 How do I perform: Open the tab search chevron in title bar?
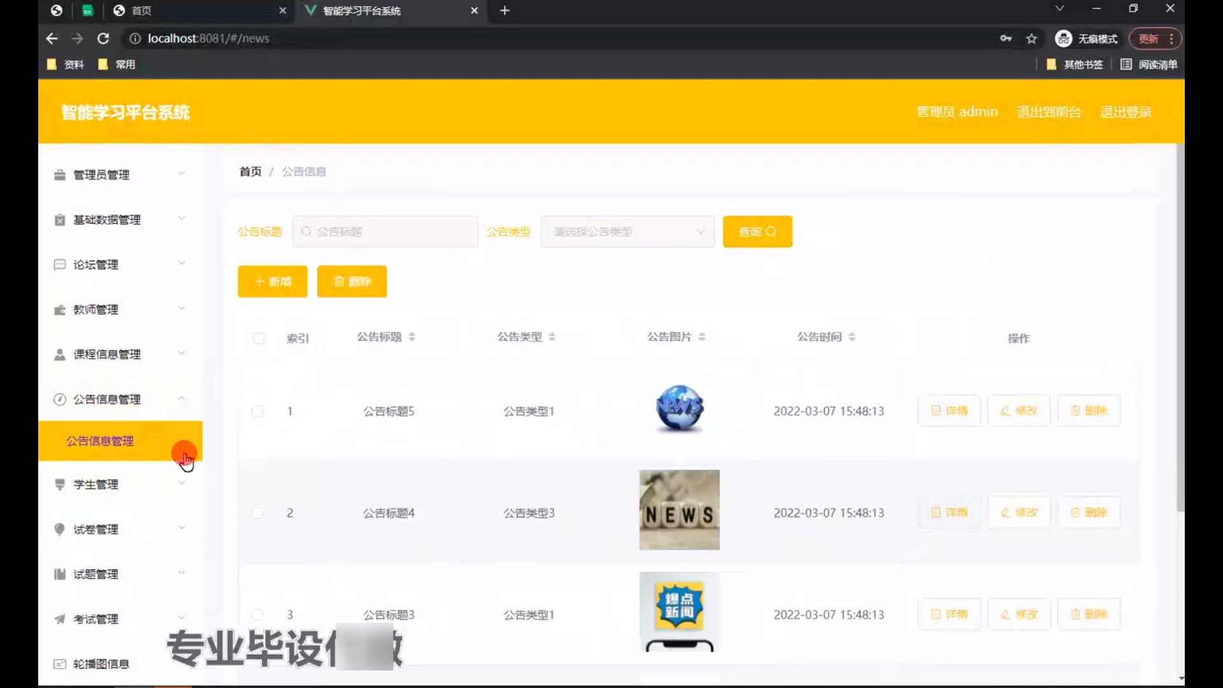(1059, 8)
